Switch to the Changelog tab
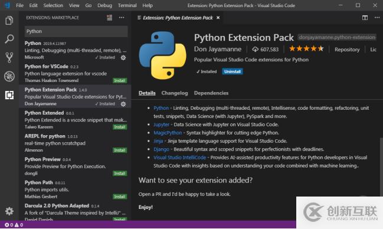Viewport: 383px width, 229px height. coord(175,93)
